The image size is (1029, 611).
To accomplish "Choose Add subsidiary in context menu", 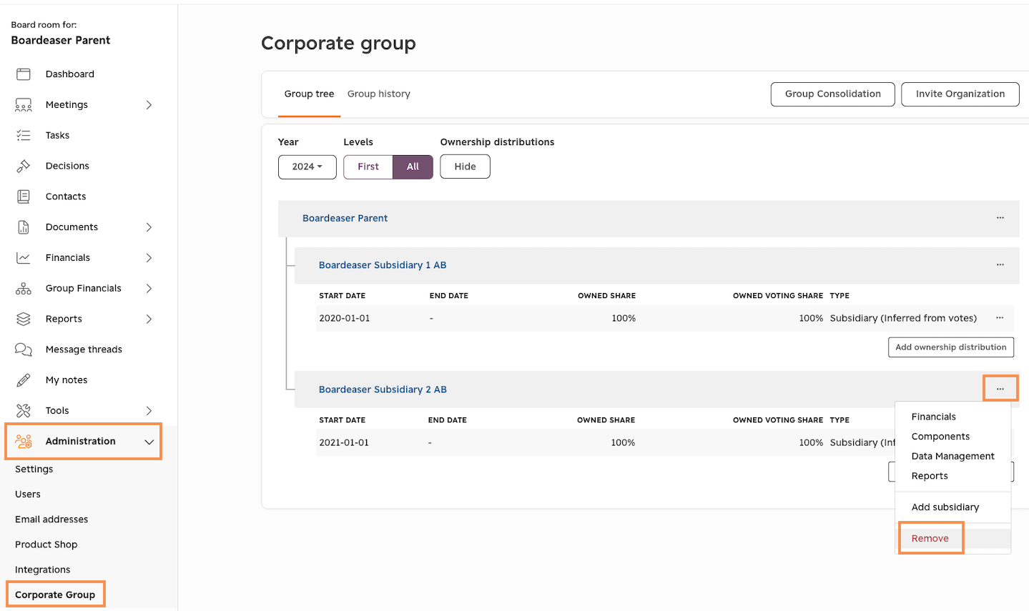I will (x=945, y=507).
